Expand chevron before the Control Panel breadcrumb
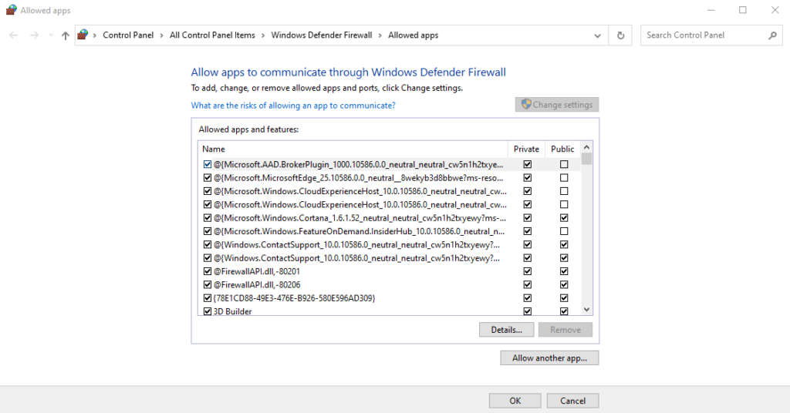 [x=95, y=35]
